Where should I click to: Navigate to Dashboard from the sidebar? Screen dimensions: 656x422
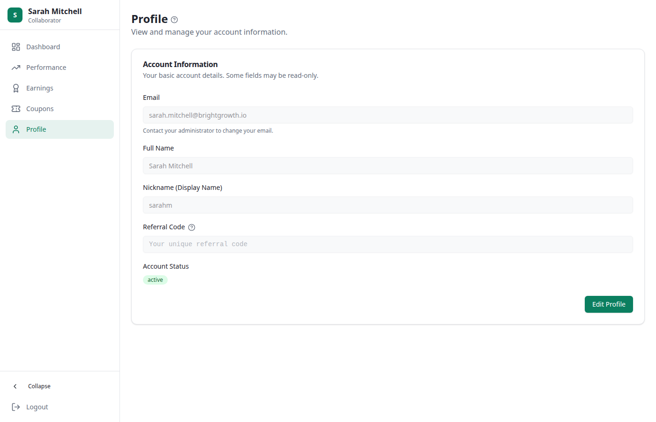click(x=43, y=46)
